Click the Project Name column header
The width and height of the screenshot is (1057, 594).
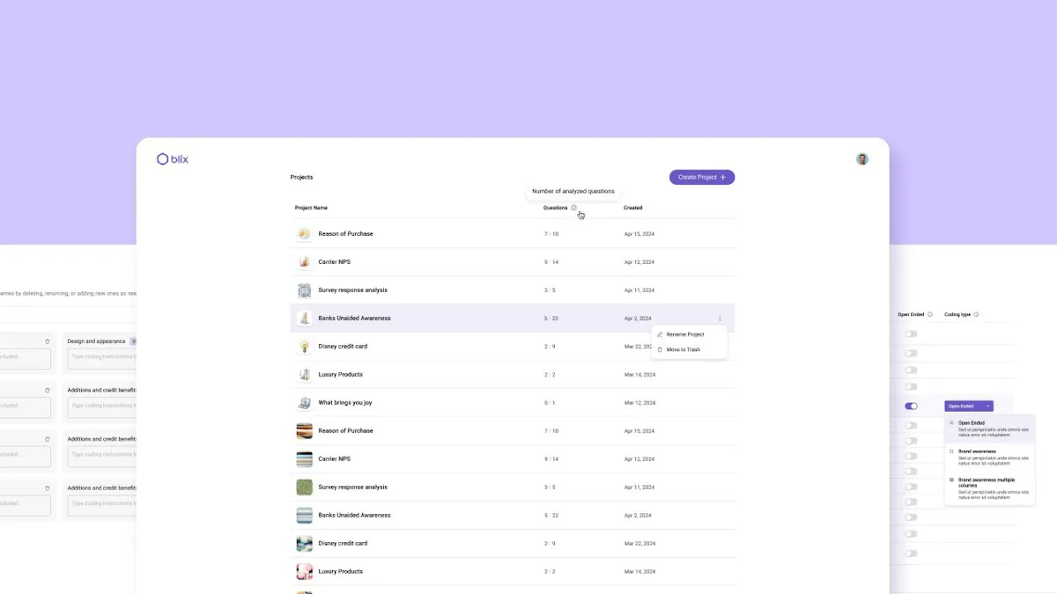311,208
